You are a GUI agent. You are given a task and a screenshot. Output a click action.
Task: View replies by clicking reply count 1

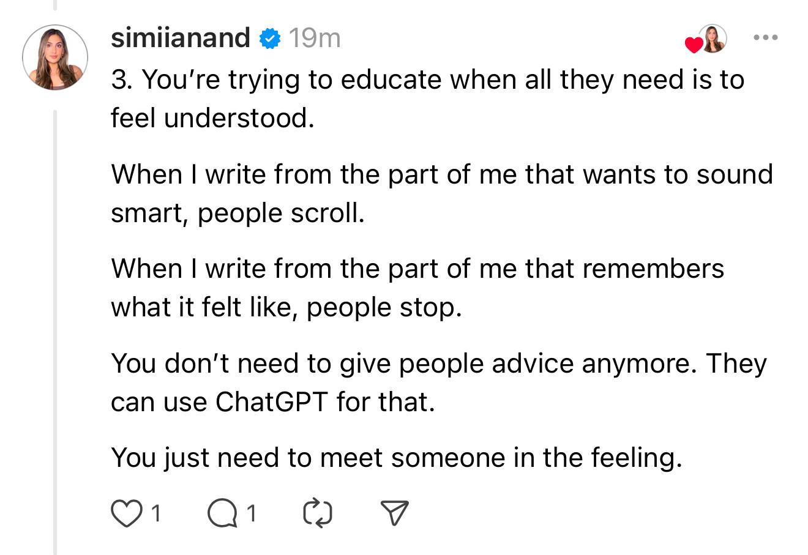[x=251, y=513]
